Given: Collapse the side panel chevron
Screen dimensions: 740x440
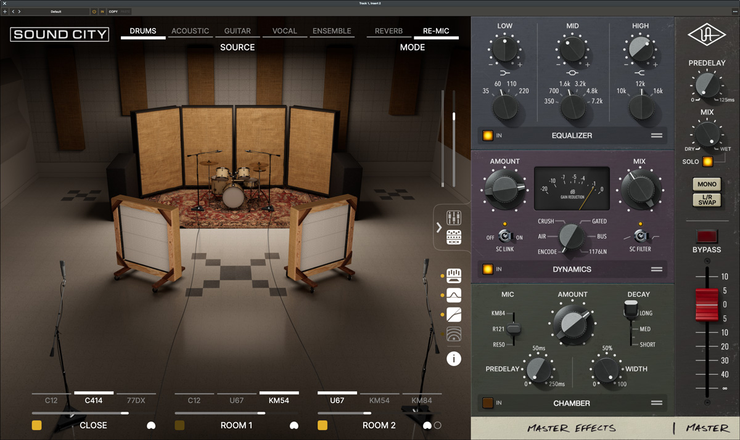Looking at the screenshot, I should [x=439, y=227].
